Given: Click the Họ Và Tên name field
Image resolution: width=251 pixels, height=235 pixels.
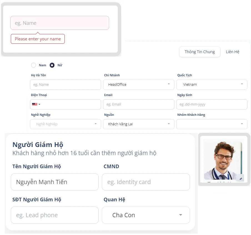Looking at the screenshot, I should [x=66, y=85].
